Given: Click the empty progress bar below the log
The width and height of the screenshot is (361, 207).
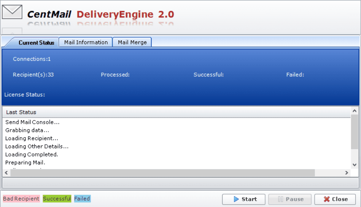Looking at the screenshot, I should point(180,183).
